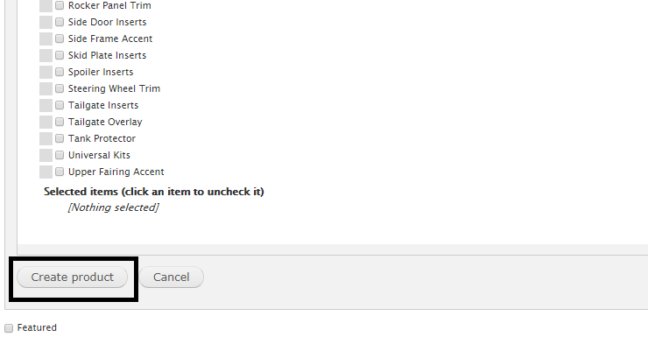
Task: Click the gray square beside Tank Protector
Action: [46, 138]
